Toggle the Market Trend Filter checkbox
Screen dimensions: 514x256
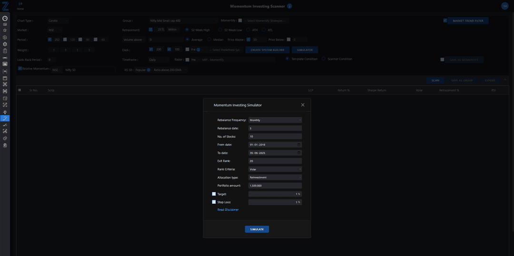coord(445,20)
